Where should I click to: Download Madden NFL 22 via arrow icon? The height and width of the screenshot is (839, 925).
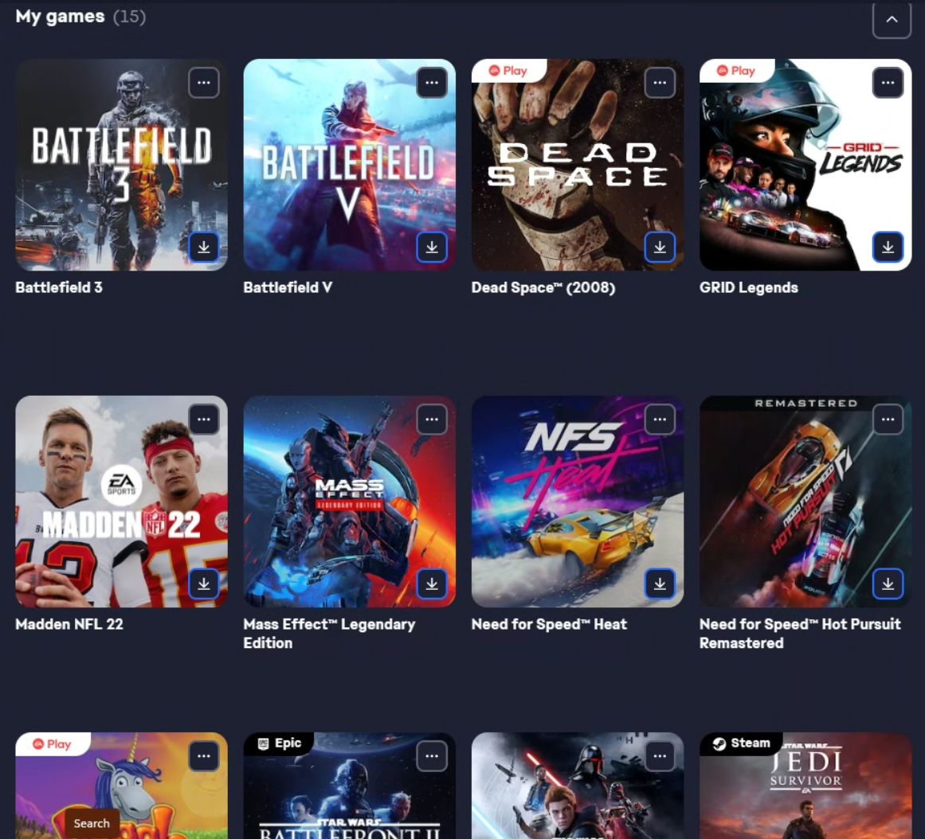204,583
